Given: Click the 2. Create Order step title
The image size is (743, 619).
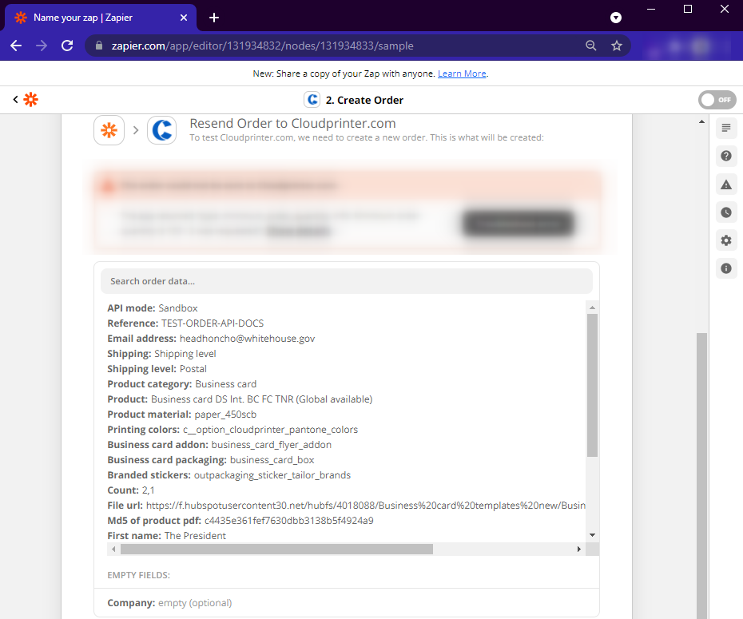Looking at the screenshot, I should pyautogui.click(x=364, y=101).
